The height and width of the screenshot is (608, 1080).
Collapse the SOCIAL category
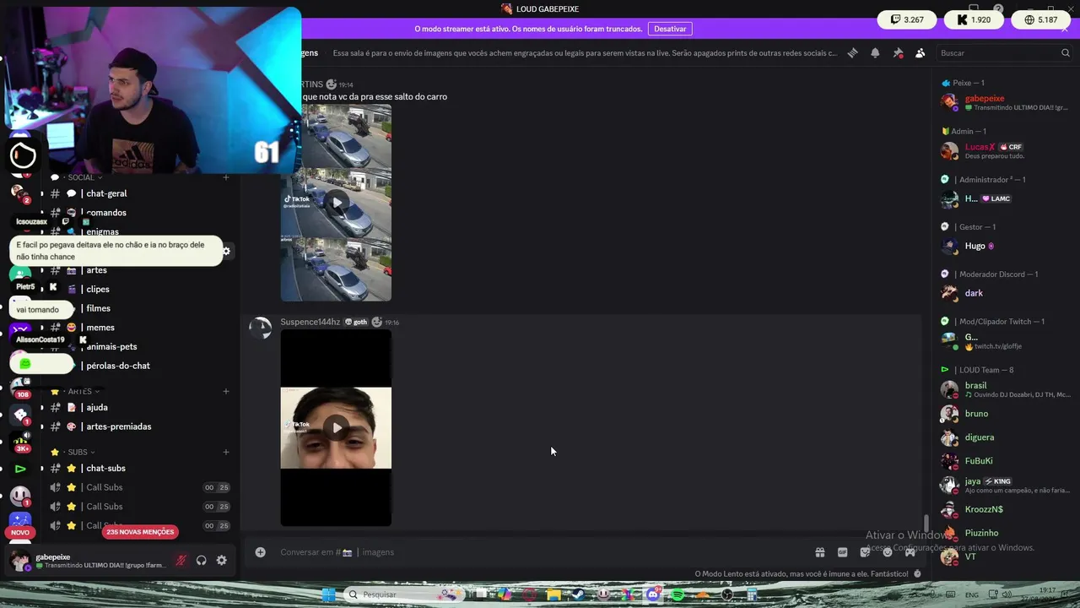(x=81, y=177)
